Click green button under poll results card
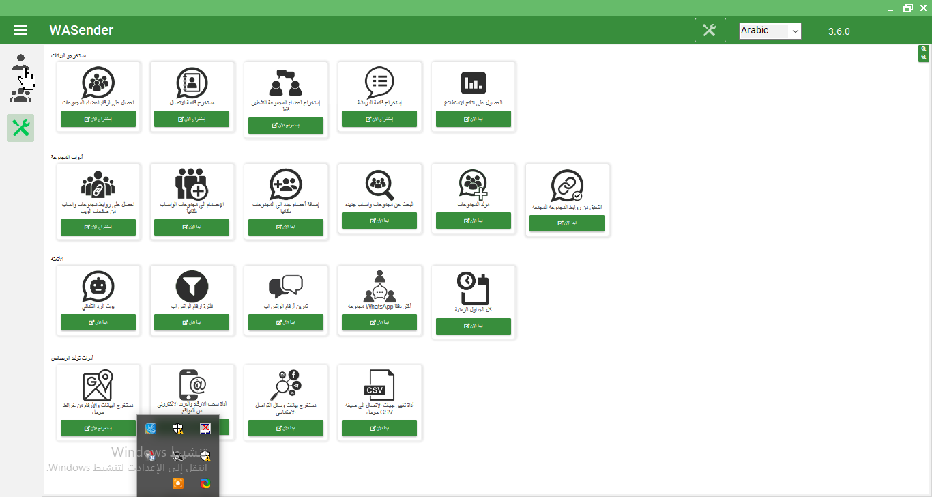This screenshot has height=497, width=932. point(474,119)
